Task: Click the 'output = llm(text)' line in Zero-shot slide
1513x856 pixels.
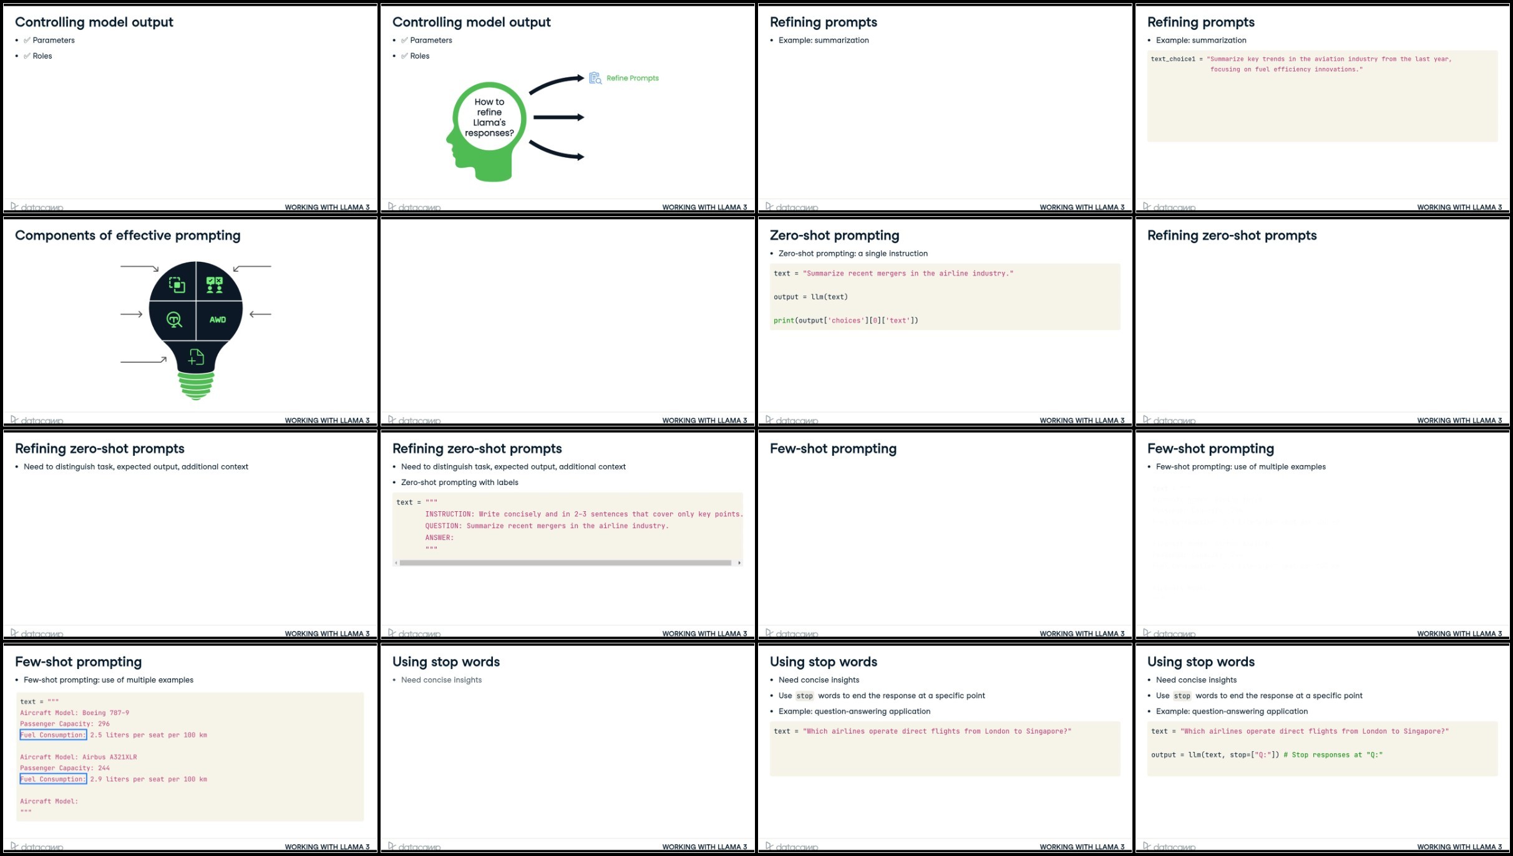Action: pos(810,297)
